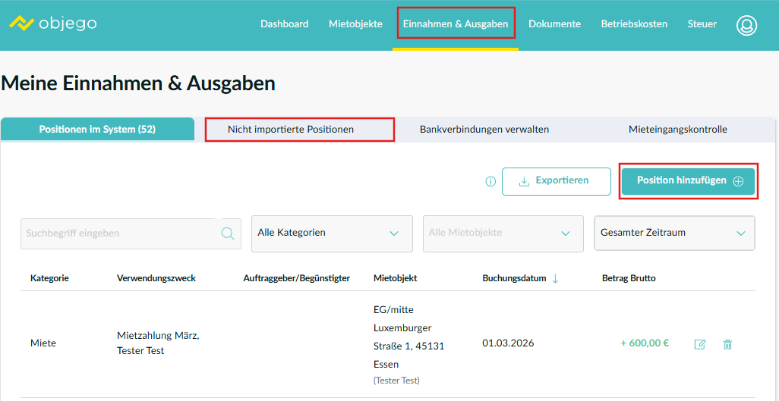This screenshot has height=401, width=779.
Task: Open the Dokumente navigation item
Action: [x=554, y=23]
